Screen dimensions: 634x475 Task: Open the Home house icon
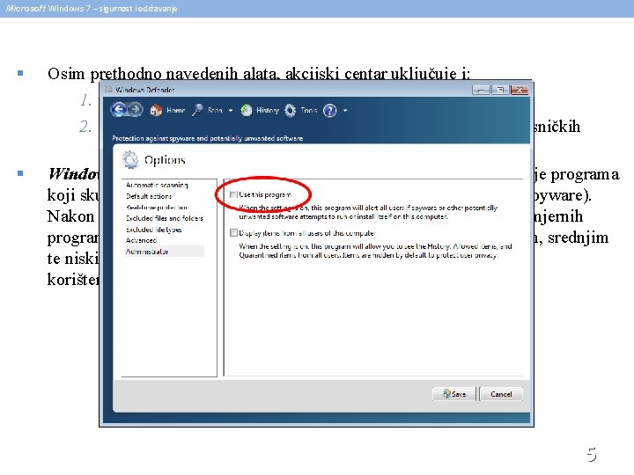[156, 110]
